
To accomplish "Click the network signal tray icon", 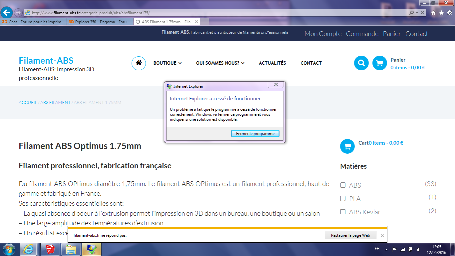I will (402, 249).
